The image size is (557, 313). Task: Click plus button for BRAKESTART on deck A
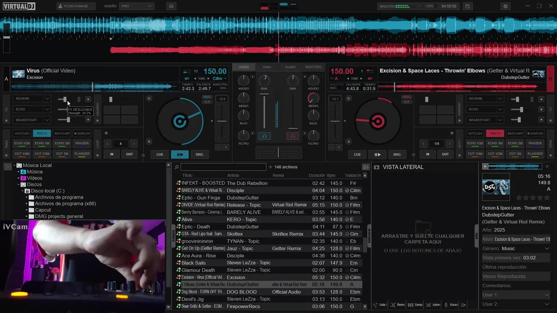[x=88, y=120]
